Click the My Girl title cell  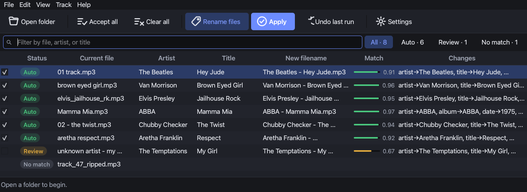click(x=207, y=151)
